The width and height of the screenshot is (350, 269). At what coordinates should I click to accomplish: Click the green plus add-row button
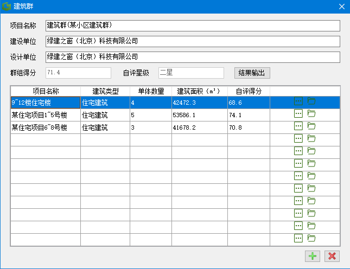click(312, 257)
